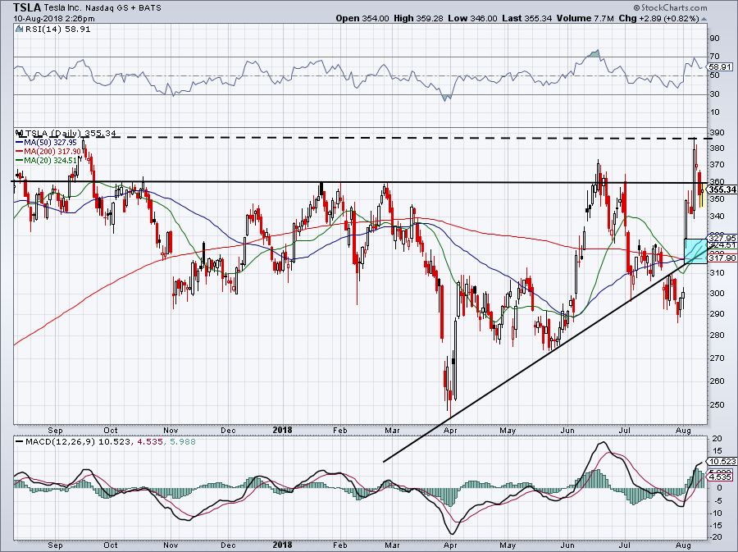This screenshot has width=738, height=552.
Task: Click the bold 355.34 tag on the price axis
Action: (722, 189)
